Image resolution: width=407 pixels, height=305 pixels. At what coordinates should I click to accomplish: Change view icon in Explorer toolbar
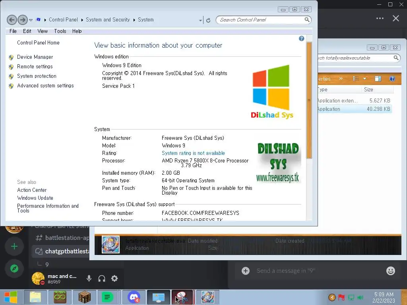(356, 79)
